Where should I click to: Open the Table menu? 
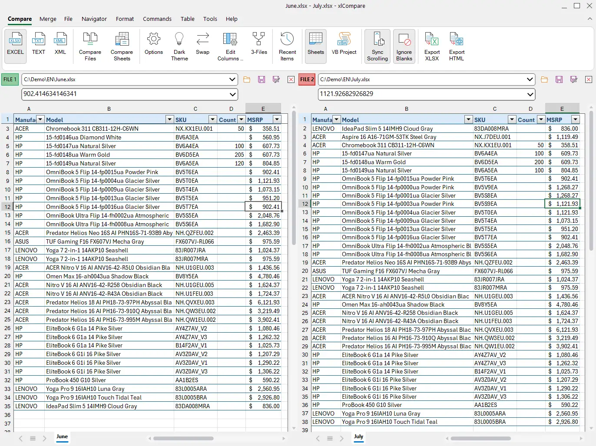pos(188,19)
